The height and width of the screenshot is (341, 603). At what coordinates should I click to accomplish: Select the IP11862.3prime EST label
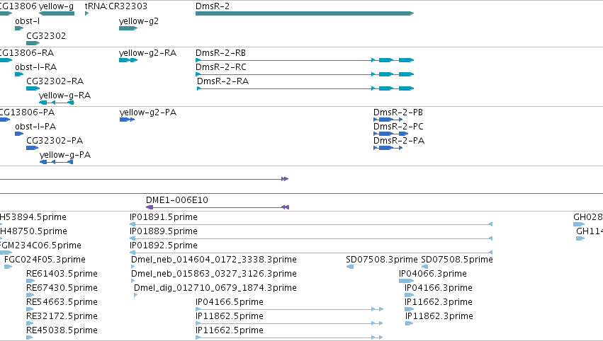click(439, 316)
